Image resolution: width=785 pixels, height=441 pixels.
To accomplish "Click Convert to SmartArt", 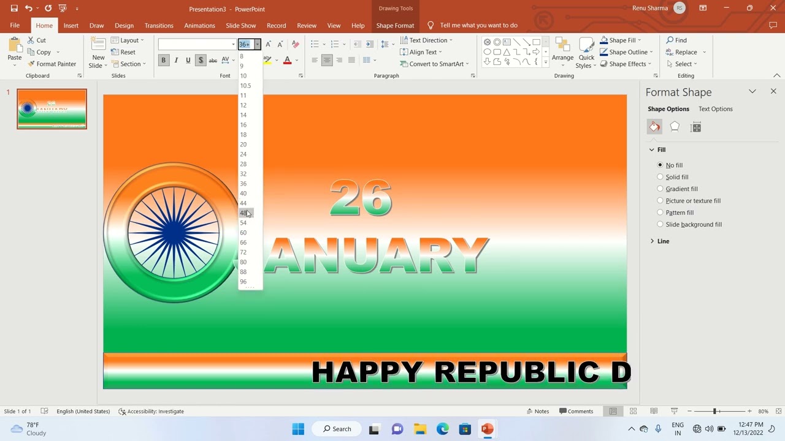I will tap(434, 64).
